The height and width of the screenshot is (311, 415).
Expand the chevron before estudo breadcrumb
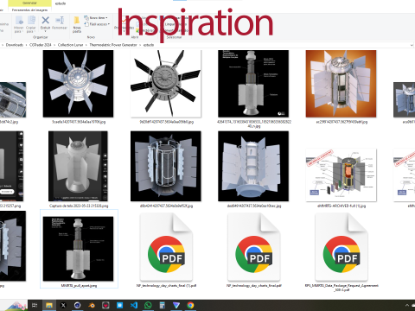pyautogui.click(x=140, y=45)
